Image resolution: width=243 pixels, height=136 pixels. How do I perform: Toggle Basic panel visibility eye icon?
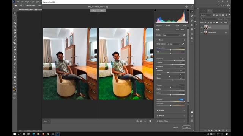tap(185, 40)
